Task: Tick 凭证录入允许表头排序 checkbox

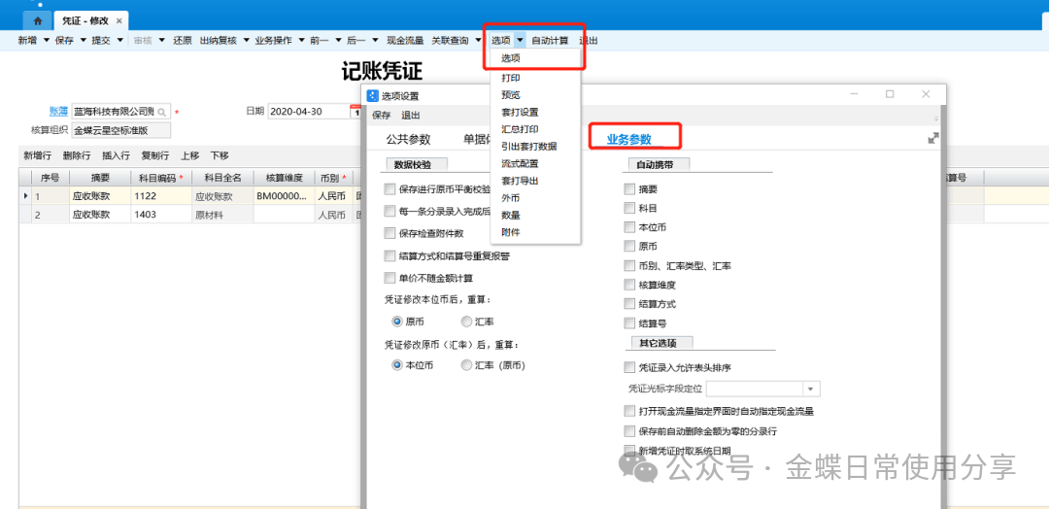Action: coord(630,368)
